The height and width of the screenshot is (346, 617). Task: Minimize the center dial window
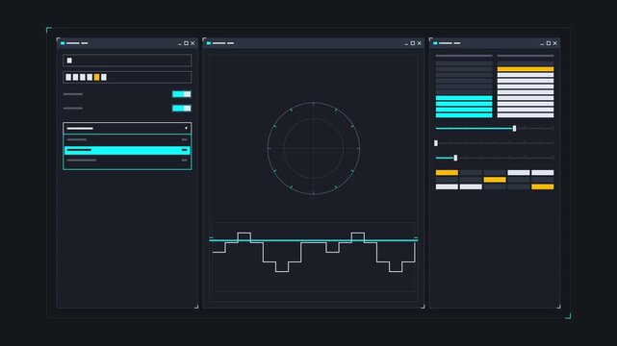coord(406,44)
